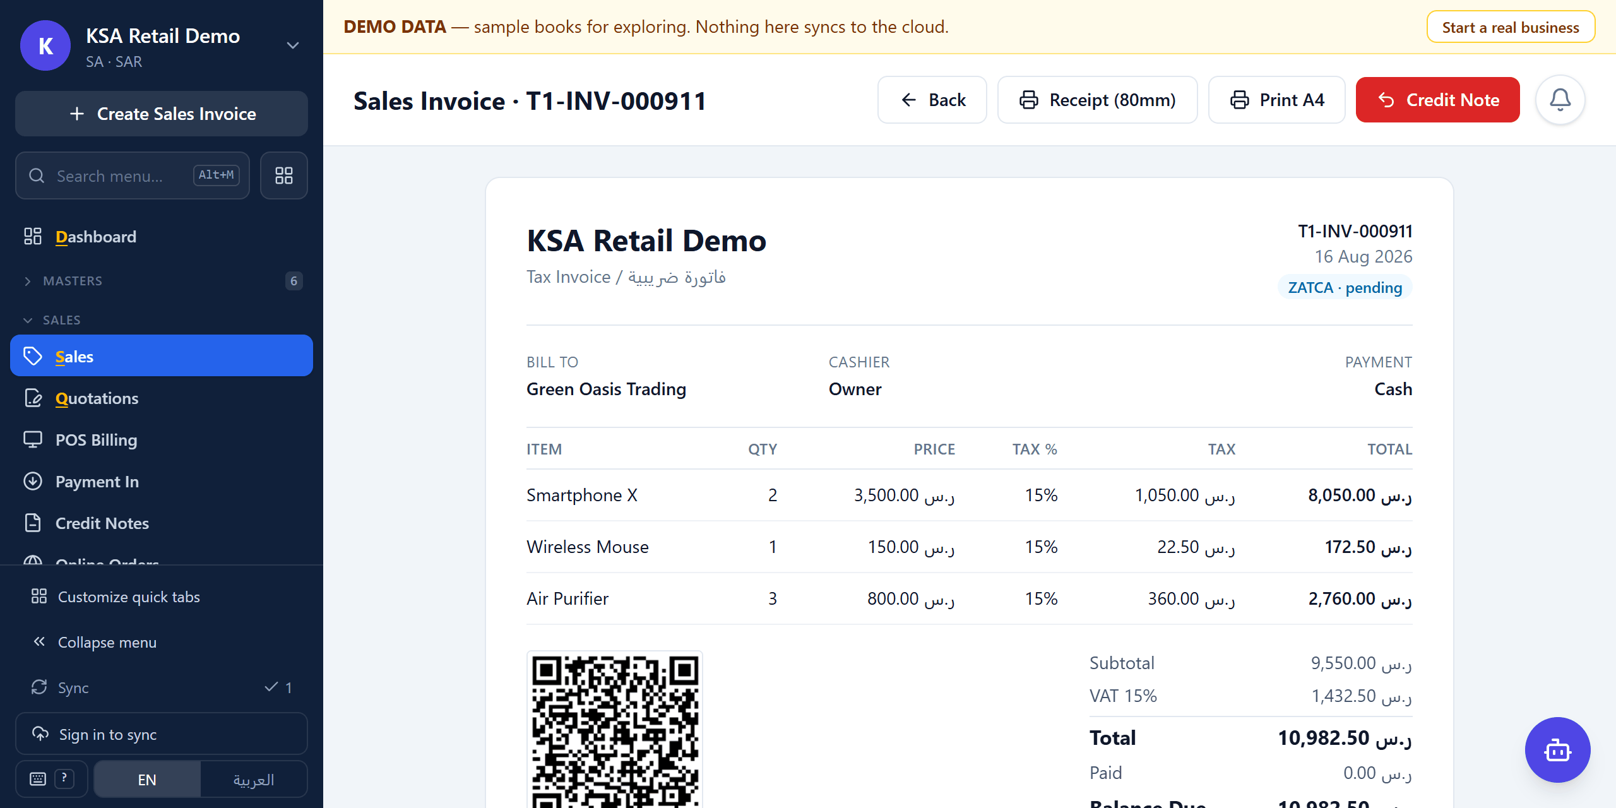The width and height of the screenshot is (1616, 808).
Task: Click Print A4 button
Action: (1277, 100)
